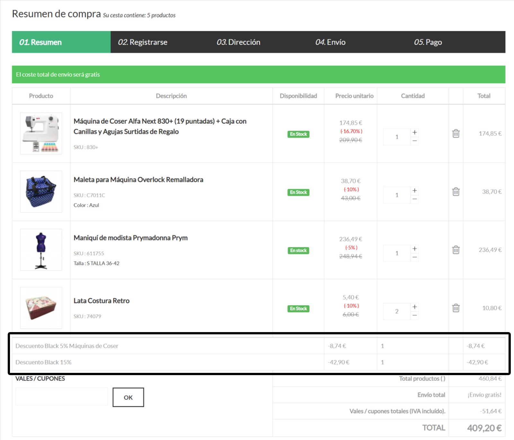Decrease quantity of Maniquí de modista
Screen dimensions: 514x440
pos(415,257)
